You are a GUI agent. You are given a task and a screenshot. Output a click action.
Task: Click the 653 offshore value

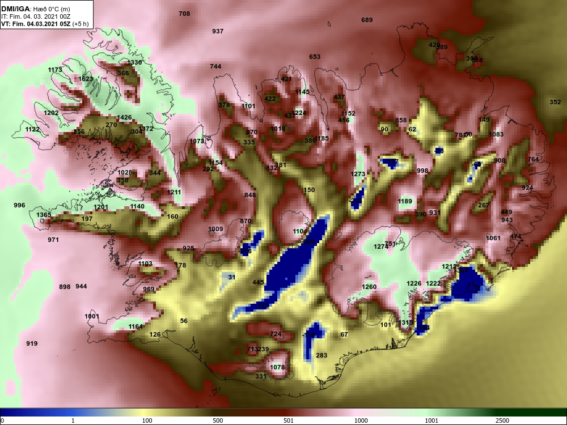coord(315,57)
